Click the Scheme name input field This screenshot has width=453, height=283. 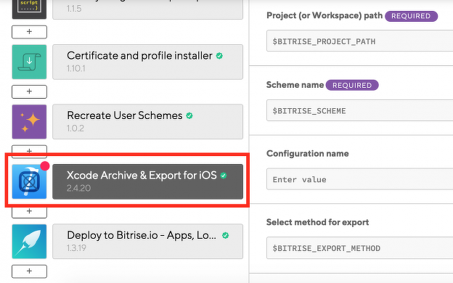[x=359, y=110]
